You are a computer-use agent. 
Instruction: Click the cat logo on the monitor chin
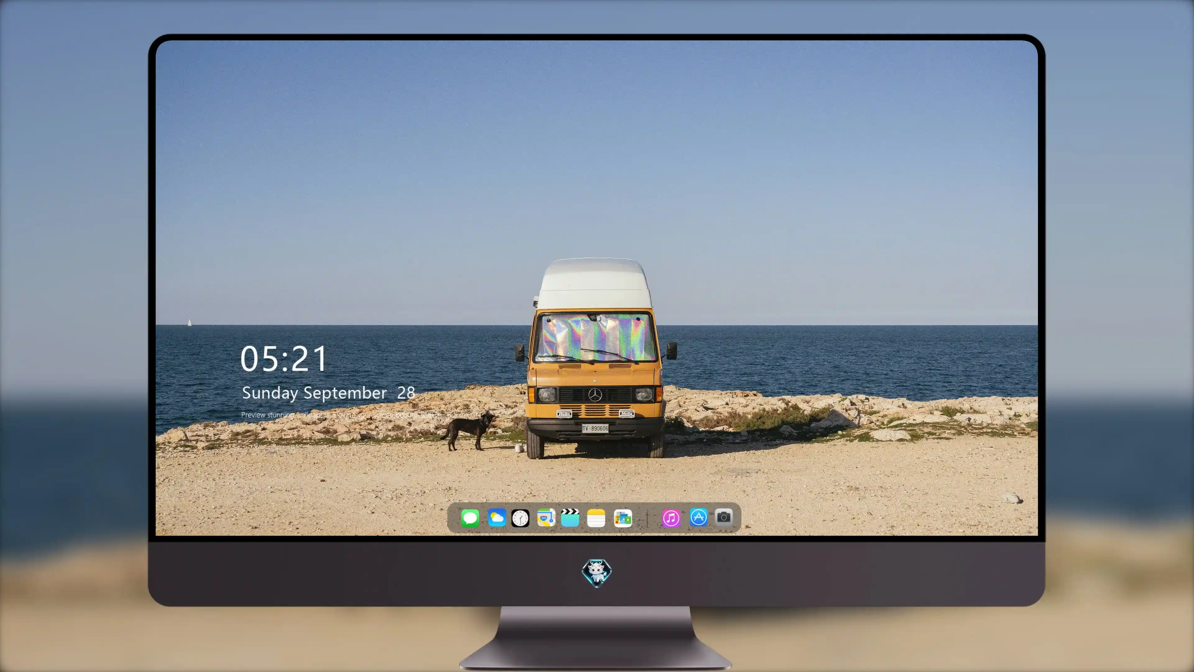[597, 573]
